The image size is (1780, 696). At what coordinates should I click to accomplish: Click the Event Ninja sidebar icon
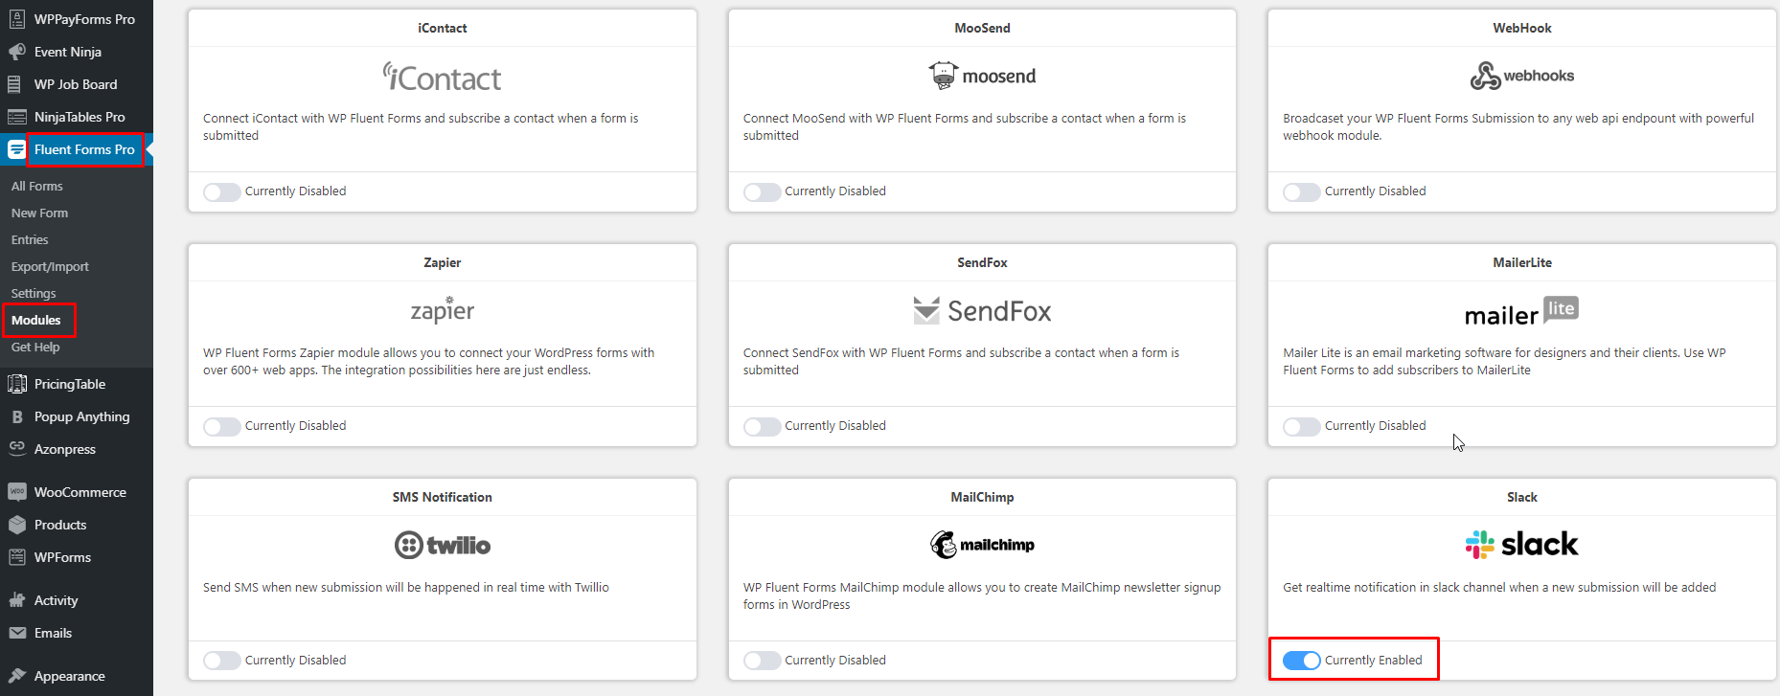pos(16,52)
